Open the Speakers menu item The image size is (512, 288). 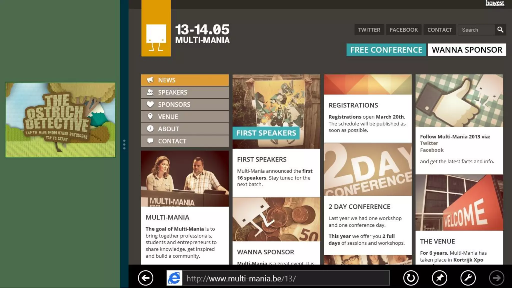click(185, 92)
